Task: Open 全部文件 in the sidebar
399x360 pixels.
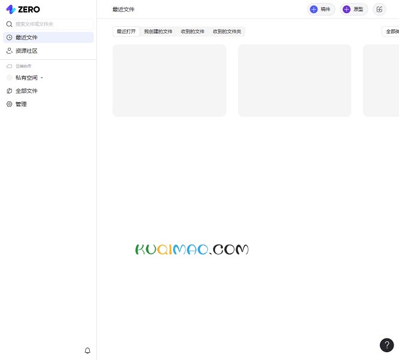Action: click(49, 91)
